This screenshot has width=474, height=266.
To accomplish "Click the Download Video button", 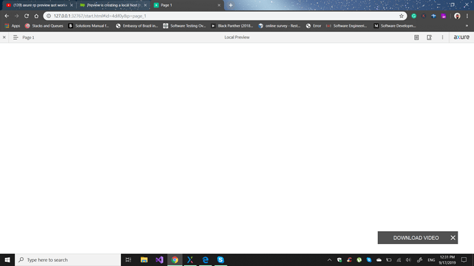I will [x=416, y=238].
